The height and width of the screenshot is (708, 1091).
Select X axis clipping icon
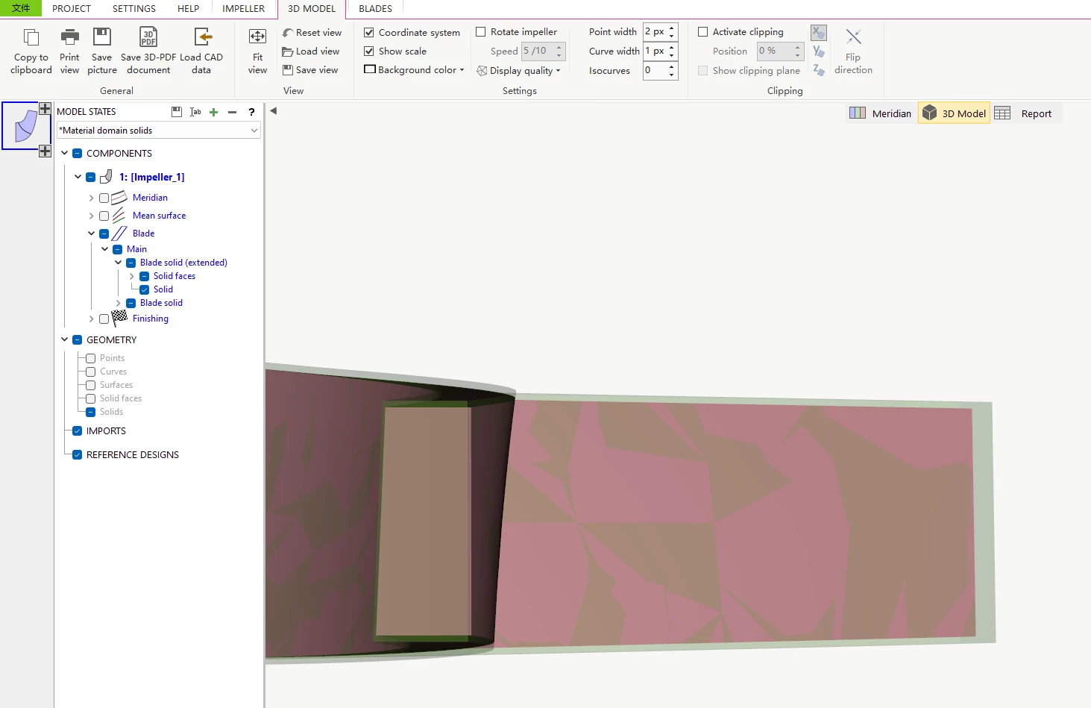click(x=819, y=33)
